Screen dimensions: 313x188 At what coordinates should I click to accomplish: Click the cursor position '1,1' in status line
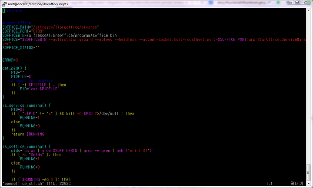[269, 183]
